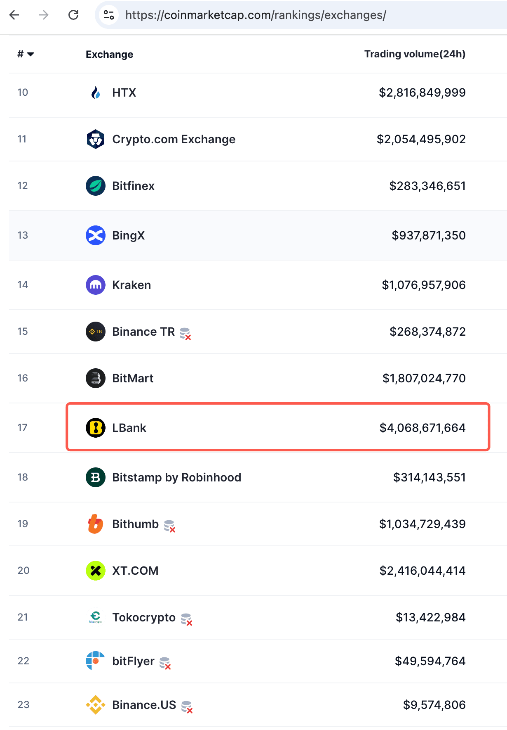Click the bitFlyer circular logo icon

click(x=96, y=661)
